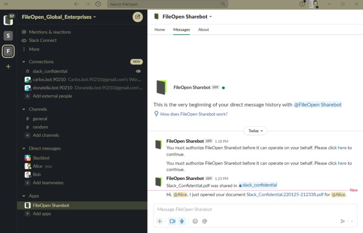Open the user avatar in the top bar
The width and height of the screenshot is (363, 233).
pyautogui.click(x=314, y=4)
